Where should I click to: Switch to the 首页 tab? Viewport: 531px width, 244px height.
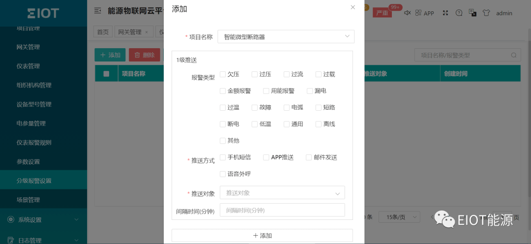(x=103, y=32)
